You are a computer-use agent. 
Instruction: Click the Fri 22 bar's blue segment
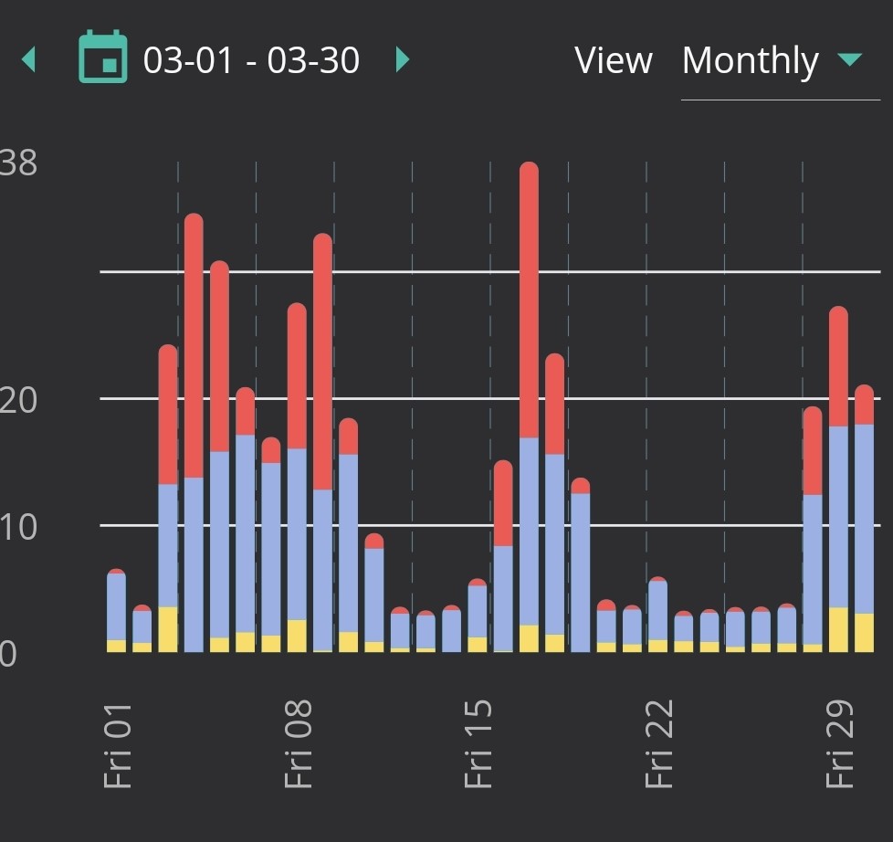pyautogui.click(x=657, y=610)
